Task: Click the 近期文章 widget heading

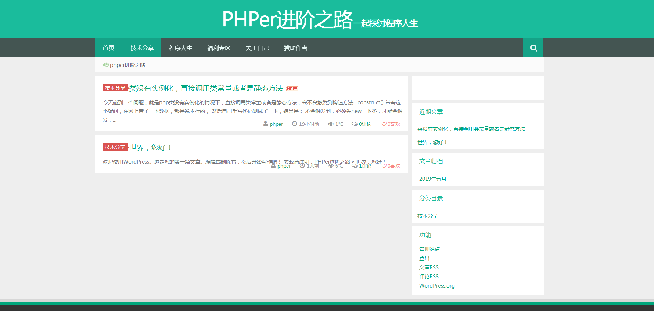Action: click(431, 112)
